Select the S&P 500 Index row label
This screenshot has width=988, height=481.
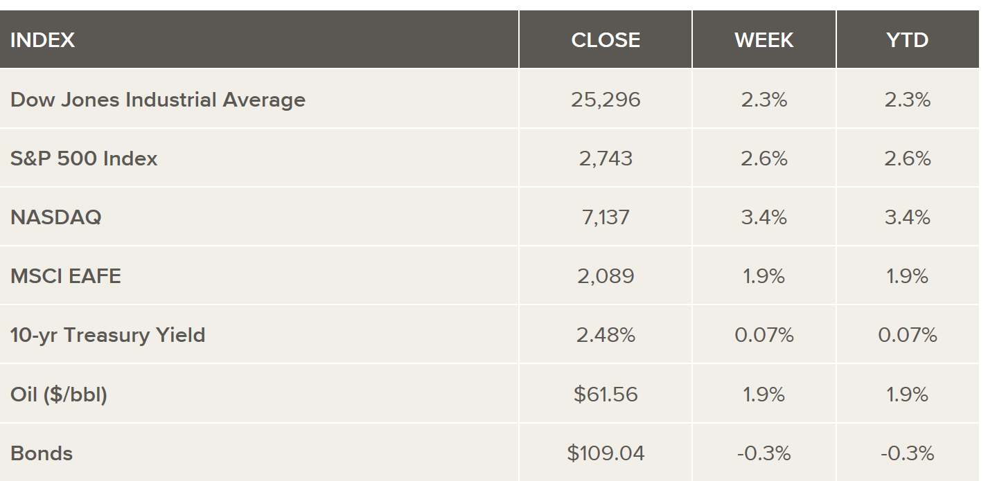click(84, 158)
